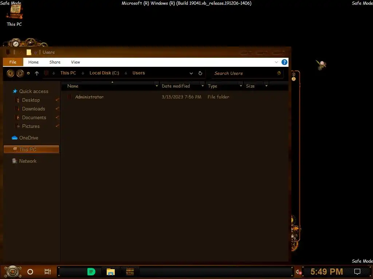Viewport: 373px width, 279px height.
Task: Switch to the View ribbon tab
Action: click(x=75, y=62)
